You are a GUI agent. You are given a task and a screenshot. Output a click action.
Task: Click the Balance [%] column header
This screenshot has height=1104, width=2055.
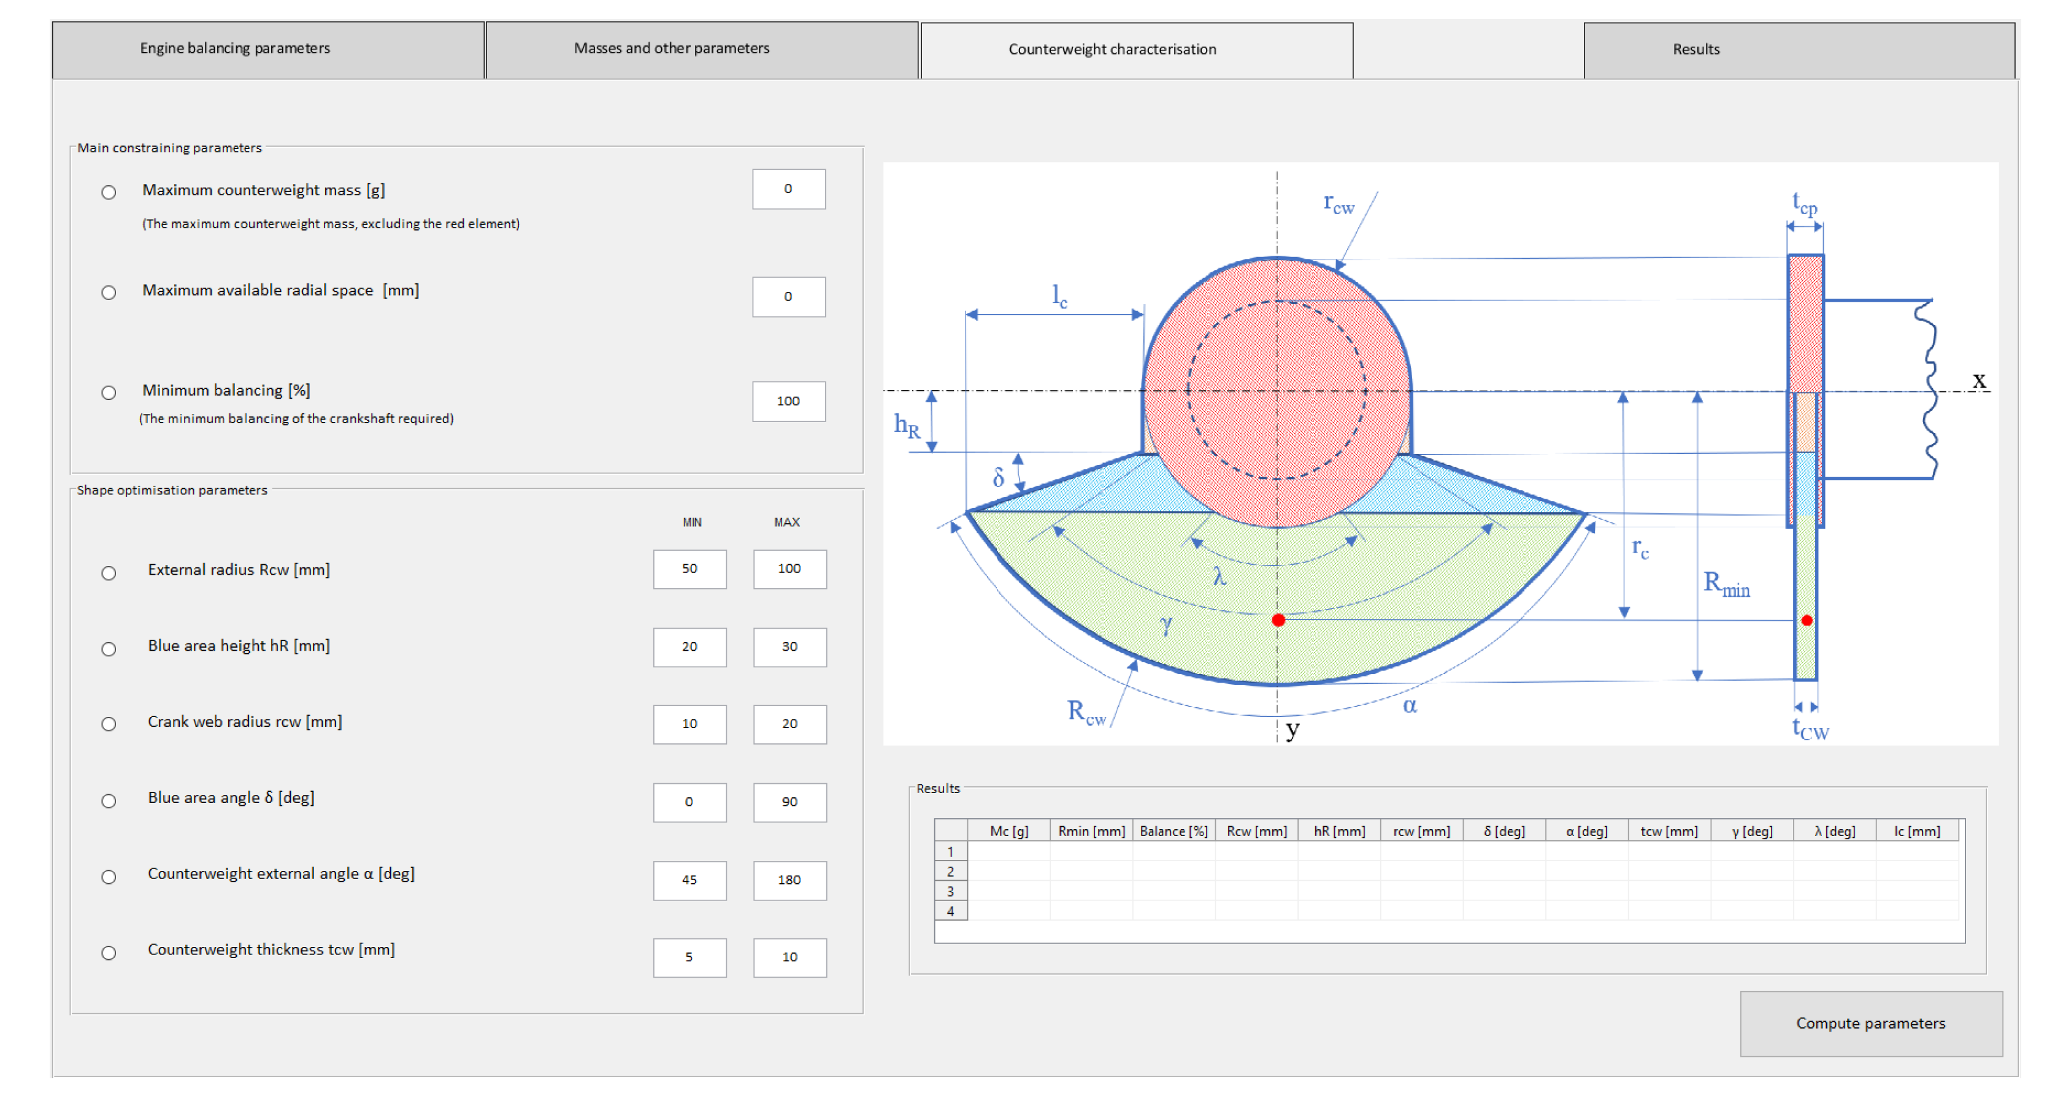[x=1173, y=831]
